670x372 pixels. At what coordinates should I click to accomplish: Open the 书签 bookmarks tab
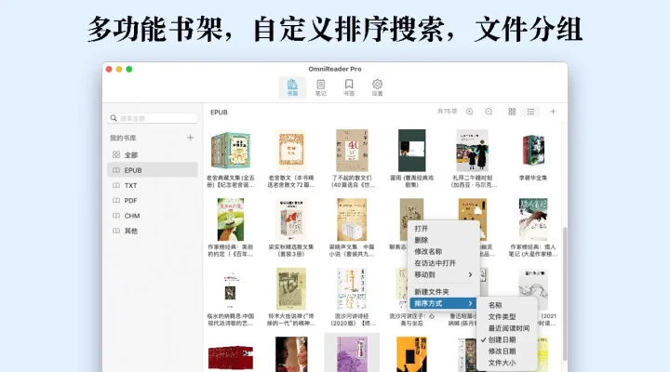349,87
